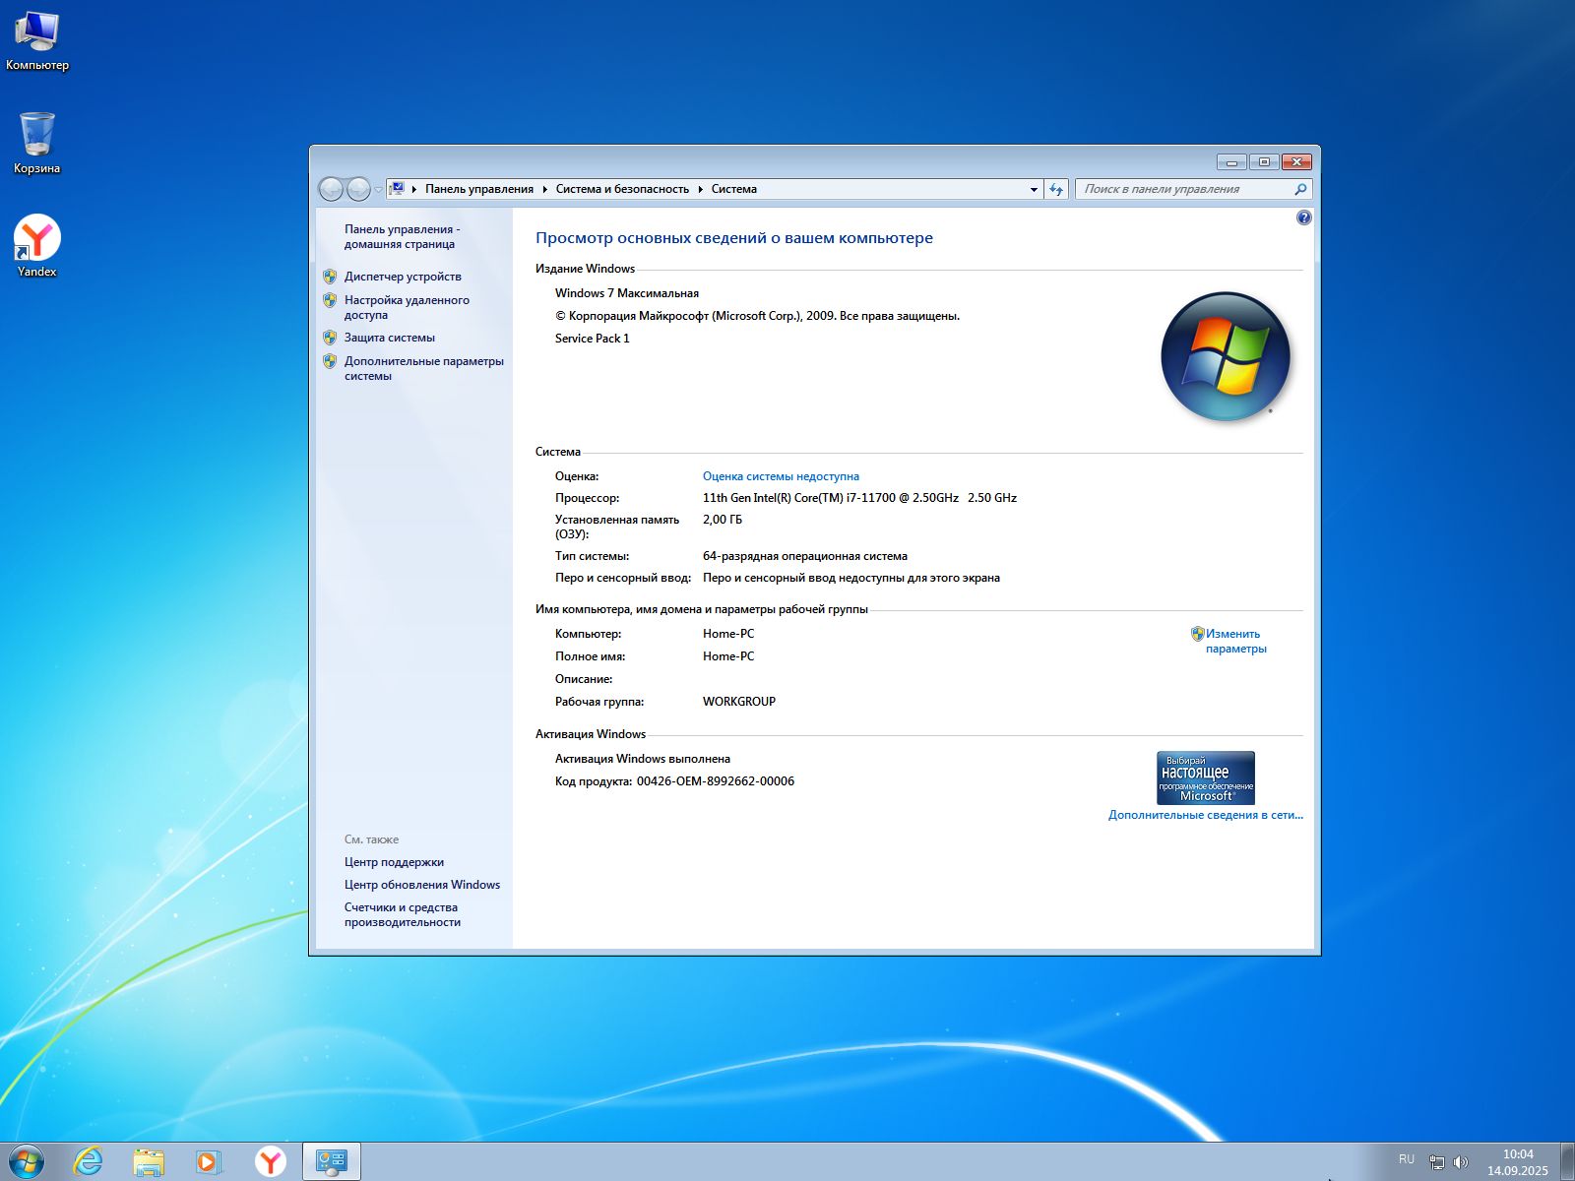Screen dimensions: 1575x1181
Task: Click Windows 7 Максимальная edition text
Action: tap(627, 293)
